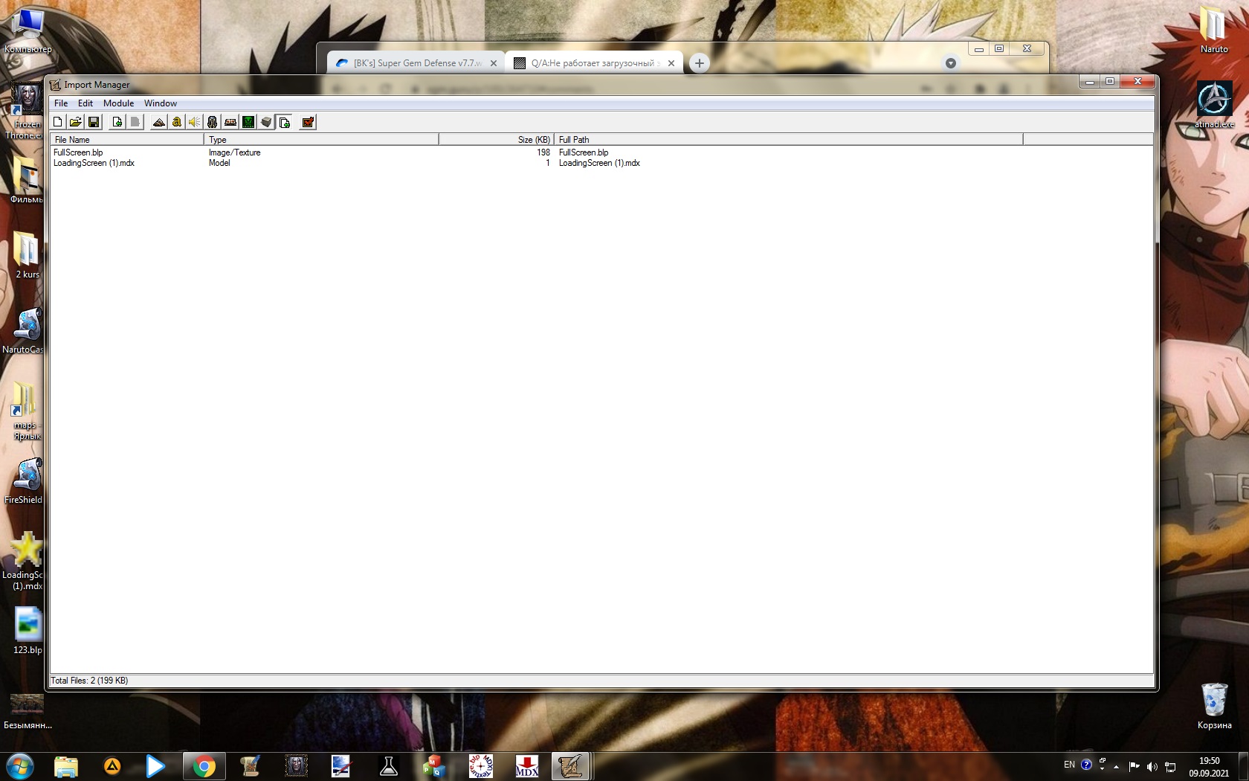Sort by Full Path column header
Image resolution: width=1249 pixels, height=781 pixels.
pyautogui.click(x=789, y=140)
